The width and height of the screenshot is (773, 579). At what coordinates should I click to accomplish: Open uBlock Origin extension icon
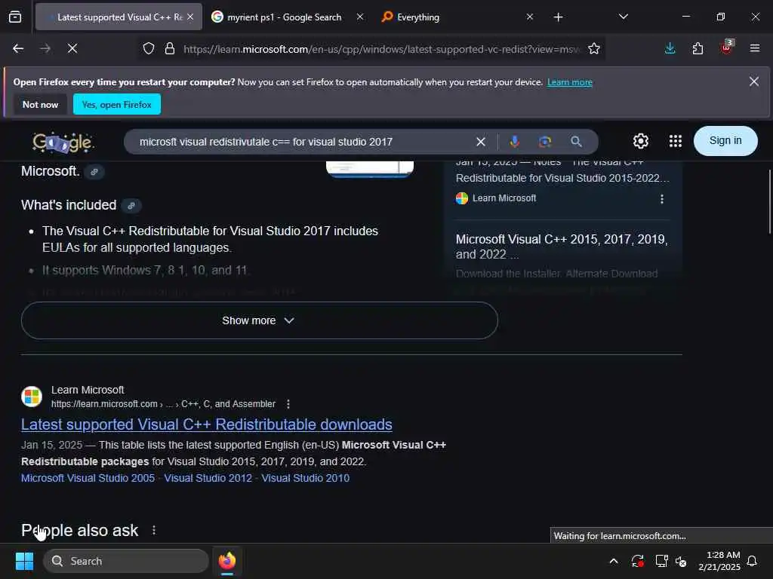pos(726,47)
